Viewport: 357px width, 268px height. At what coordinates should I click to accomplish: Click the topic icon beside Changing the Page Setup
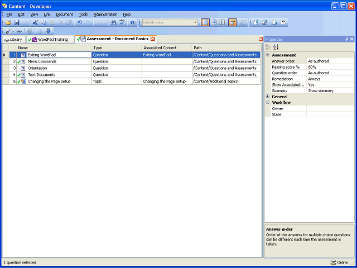pos(23,82)
